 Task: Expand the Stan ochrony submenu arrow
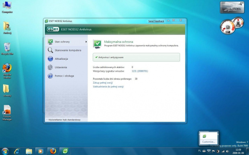coord(86,42)
